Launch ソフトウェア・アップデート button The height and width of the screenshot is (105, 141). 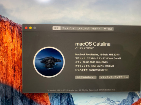[x=114, y=77]
